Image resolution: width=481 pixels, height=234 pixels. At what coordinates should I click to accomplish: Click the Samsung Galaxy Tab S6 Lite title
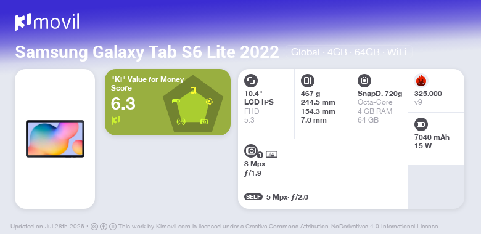pyautogui.click(x=147, y=52)
